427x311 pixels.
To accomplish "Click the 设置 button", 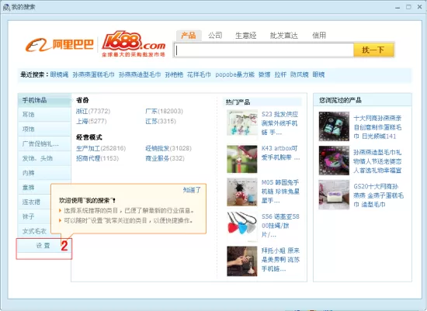I will tap(43, 246).
